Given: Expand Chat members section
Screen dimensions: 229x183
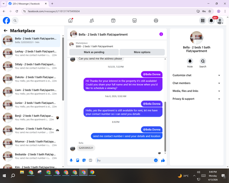Looking at the screenshot, I should point(196,83).
